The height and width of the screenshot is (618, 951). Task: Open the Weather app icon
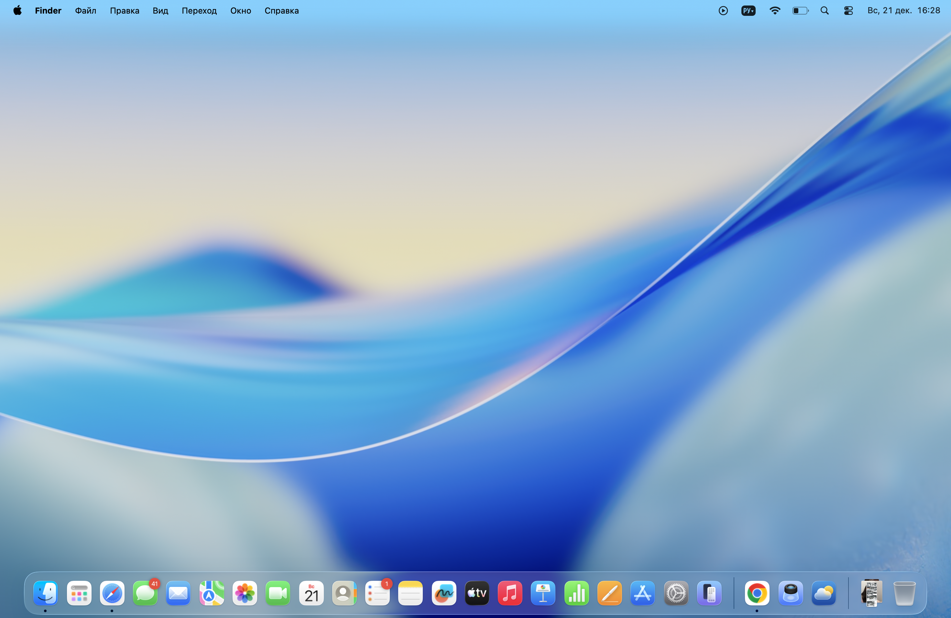coord(824,593)
